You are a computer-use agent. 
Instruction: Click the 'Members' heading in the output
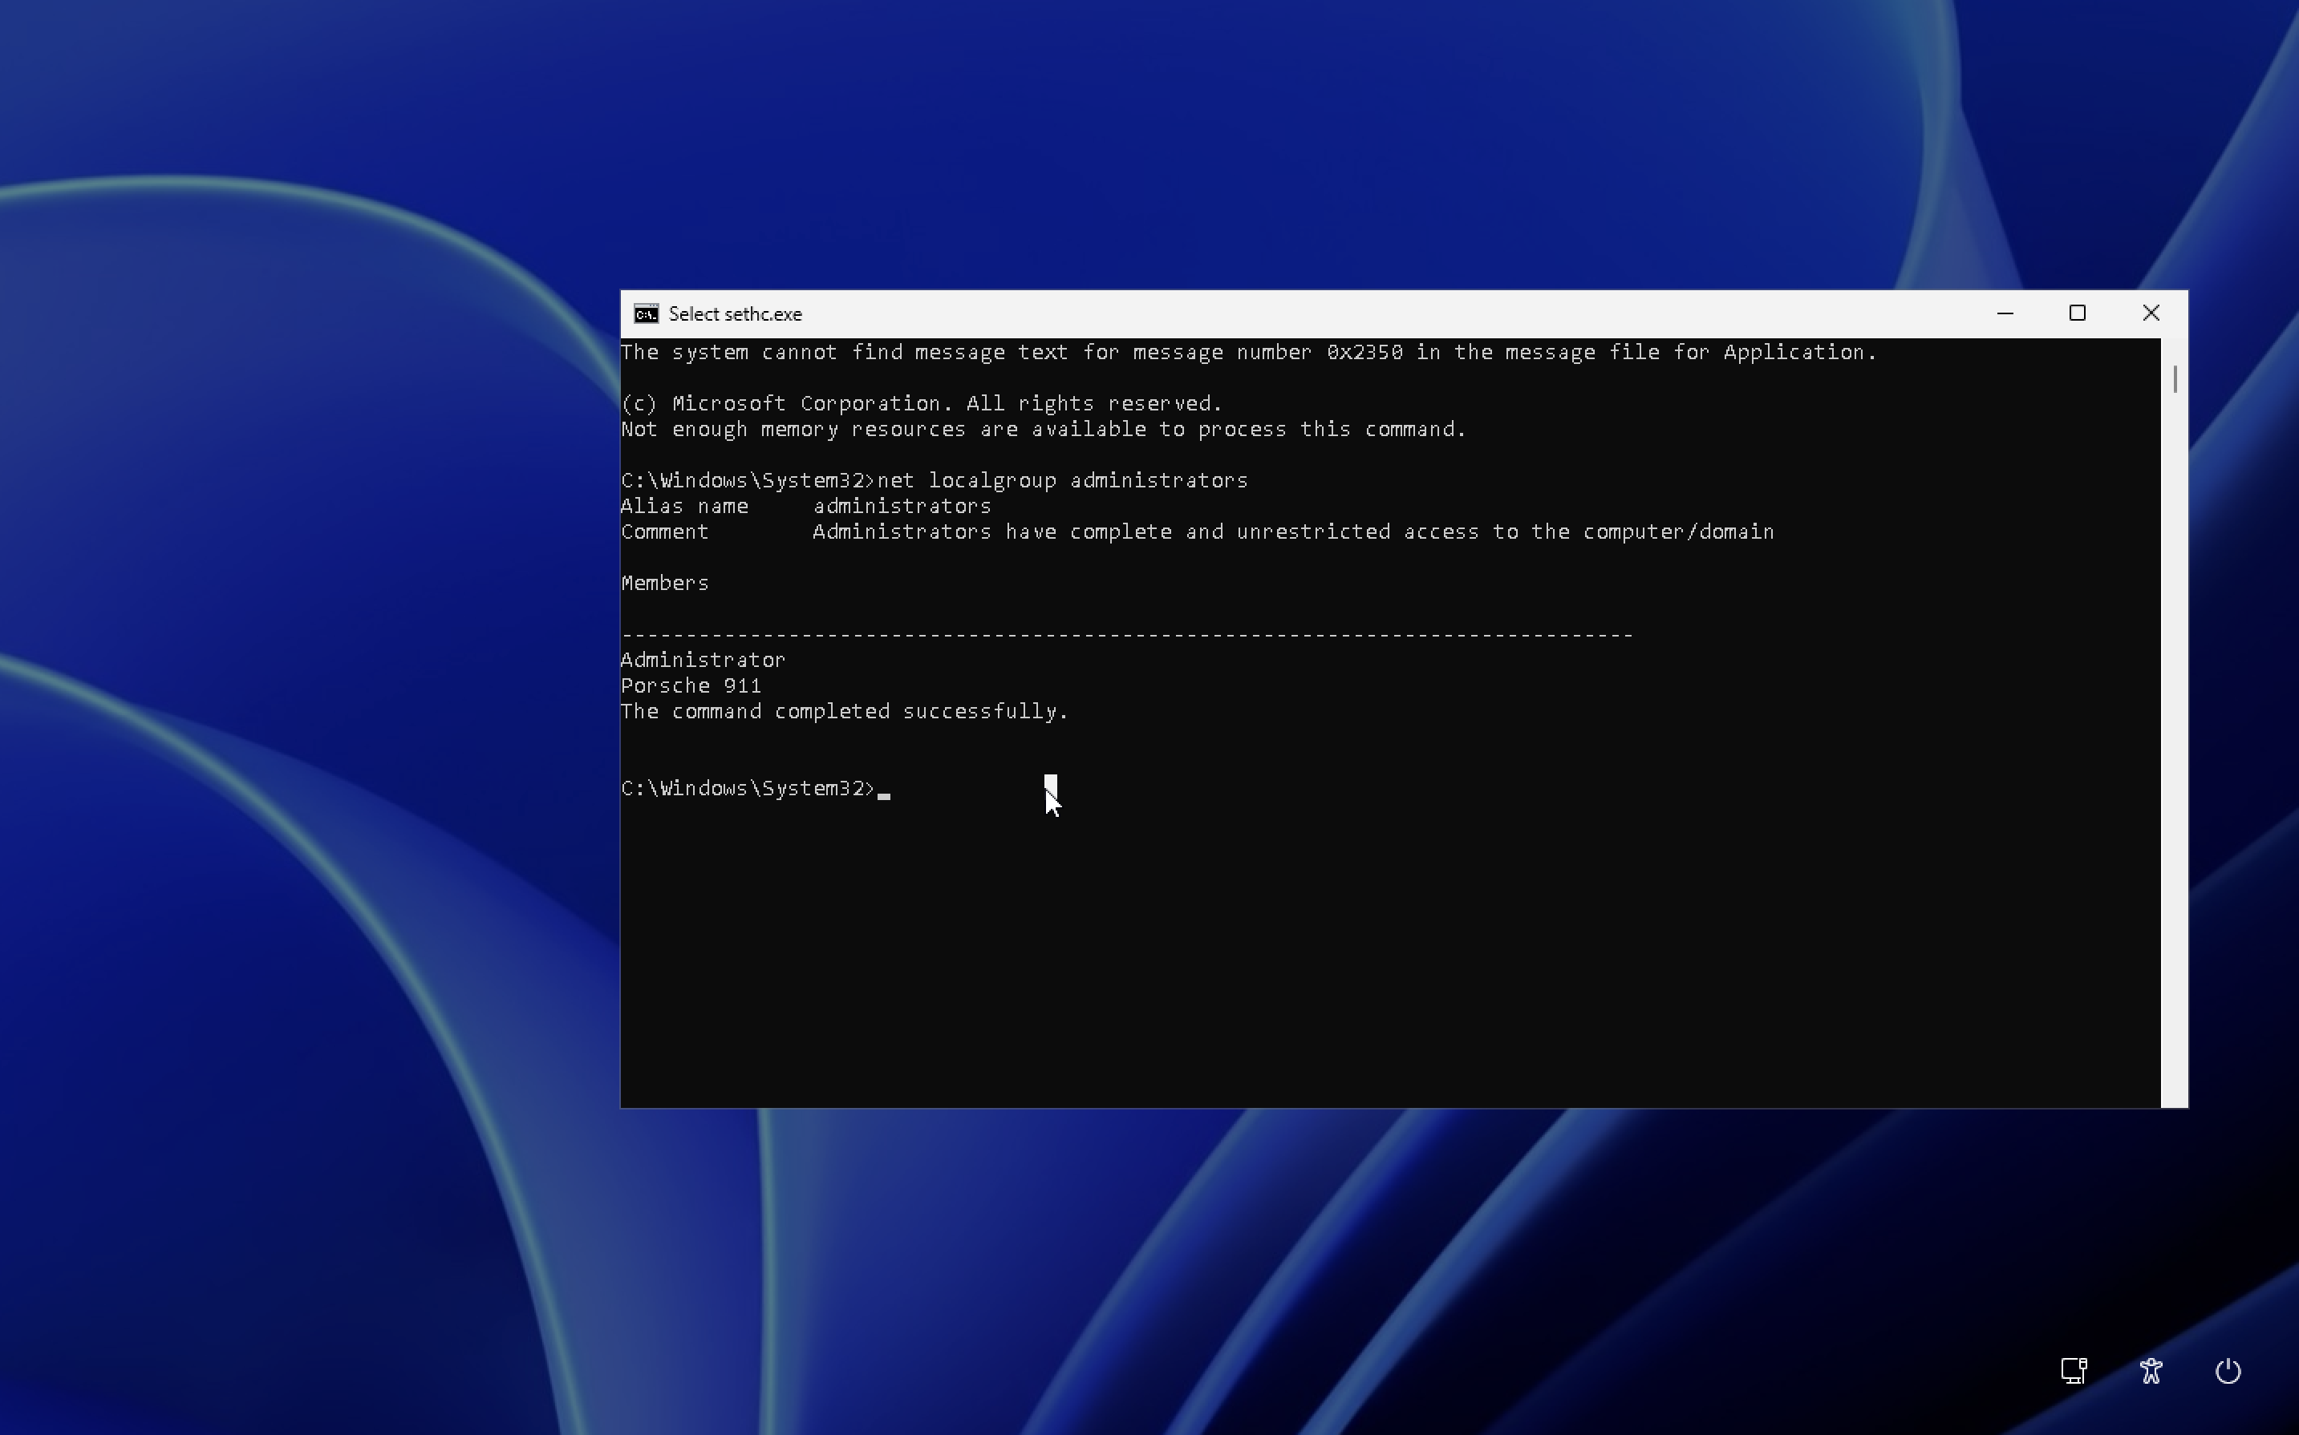coord(665,583)
